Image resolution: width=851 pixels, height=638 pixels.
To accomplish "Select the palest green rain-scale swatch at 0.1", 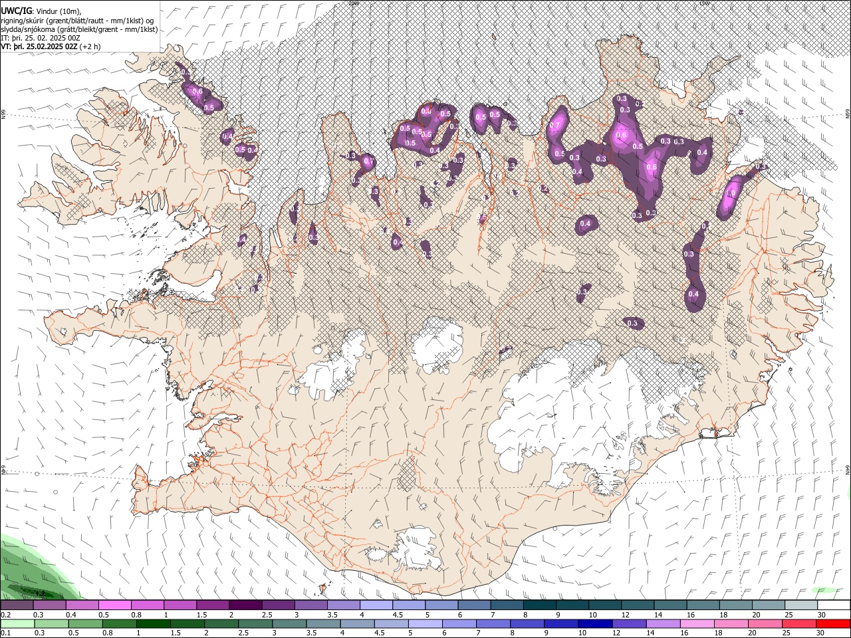I will point(17,624).
